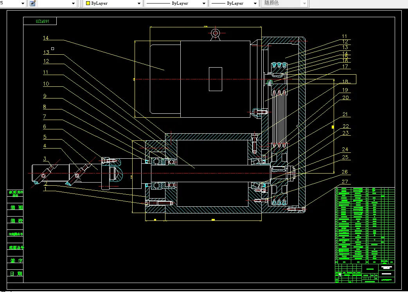408x292 pixels.
Task: Select part callout number 26
Action: (345, 172)
